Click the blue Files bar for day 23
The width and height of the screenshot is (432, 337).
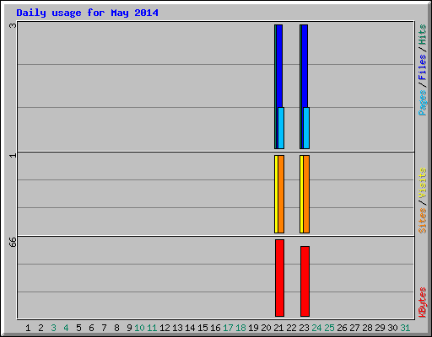pos(305,66)
